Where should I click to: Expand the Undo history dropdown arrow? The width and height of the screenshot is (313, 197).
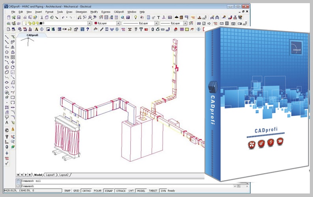pos(67,17)
